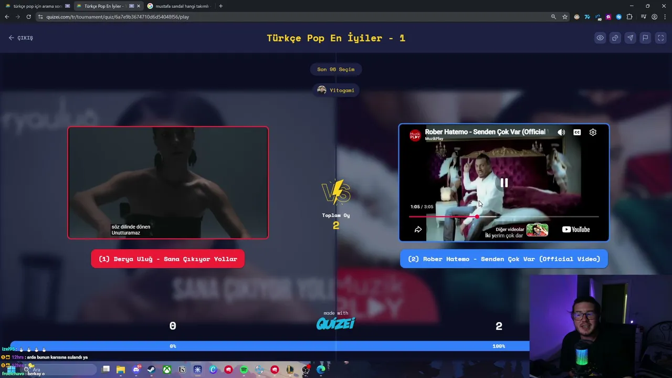Click the 'Türkçe Pop En İyiler - 1' page title

(336, 38)
